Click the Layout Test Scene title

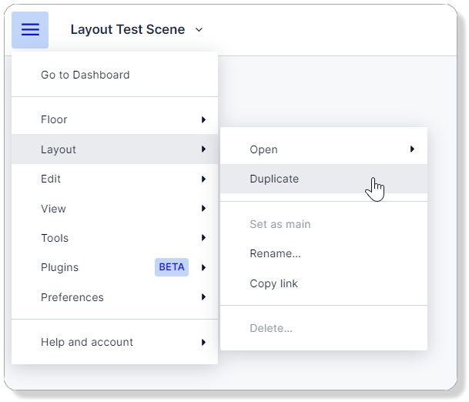128,30
